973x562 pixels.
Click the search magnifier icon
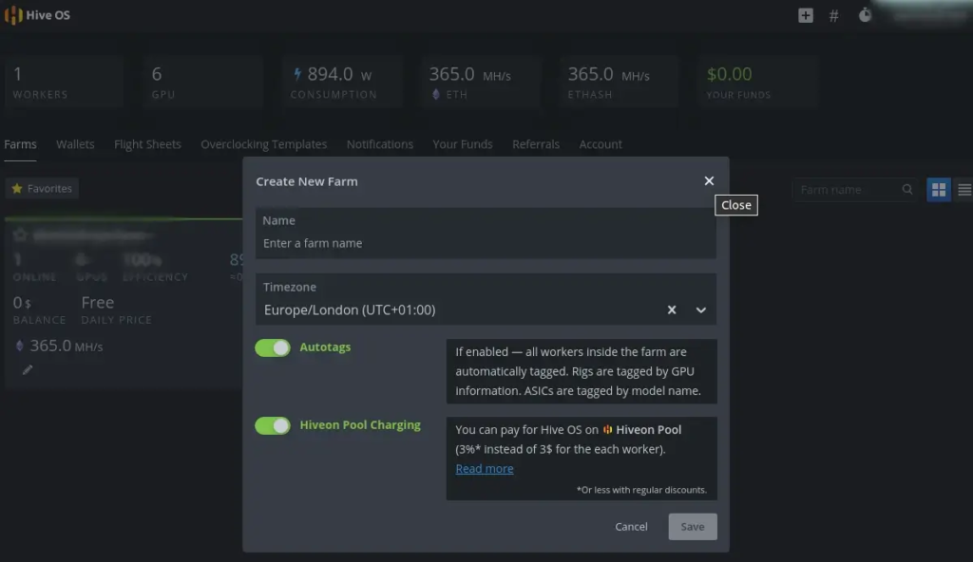(907, 190)
